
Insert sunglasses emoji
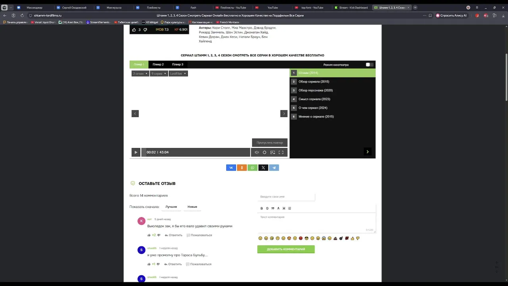pos(306,238)
